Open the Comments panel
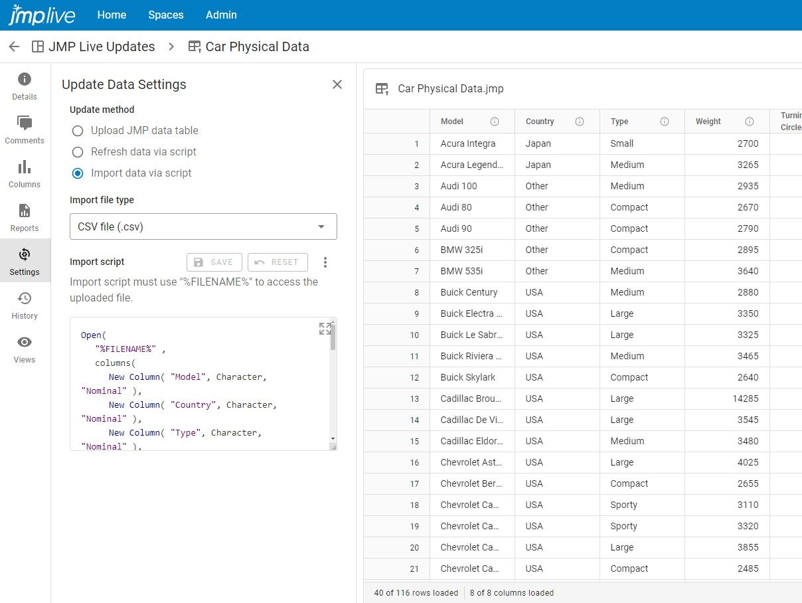 click(24, 129)
